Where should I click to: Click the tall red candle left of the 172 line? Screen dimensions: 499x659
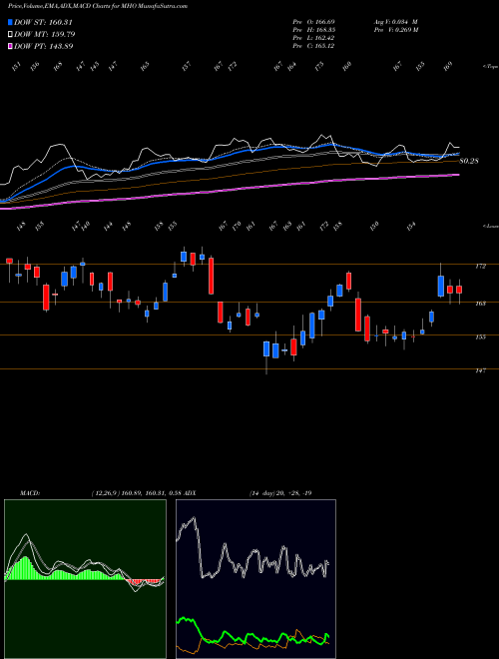[x=212, y=276]
